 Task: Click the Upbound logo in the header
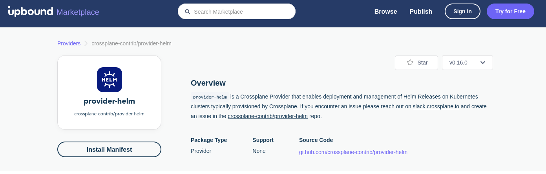click(x=30, y=11)
